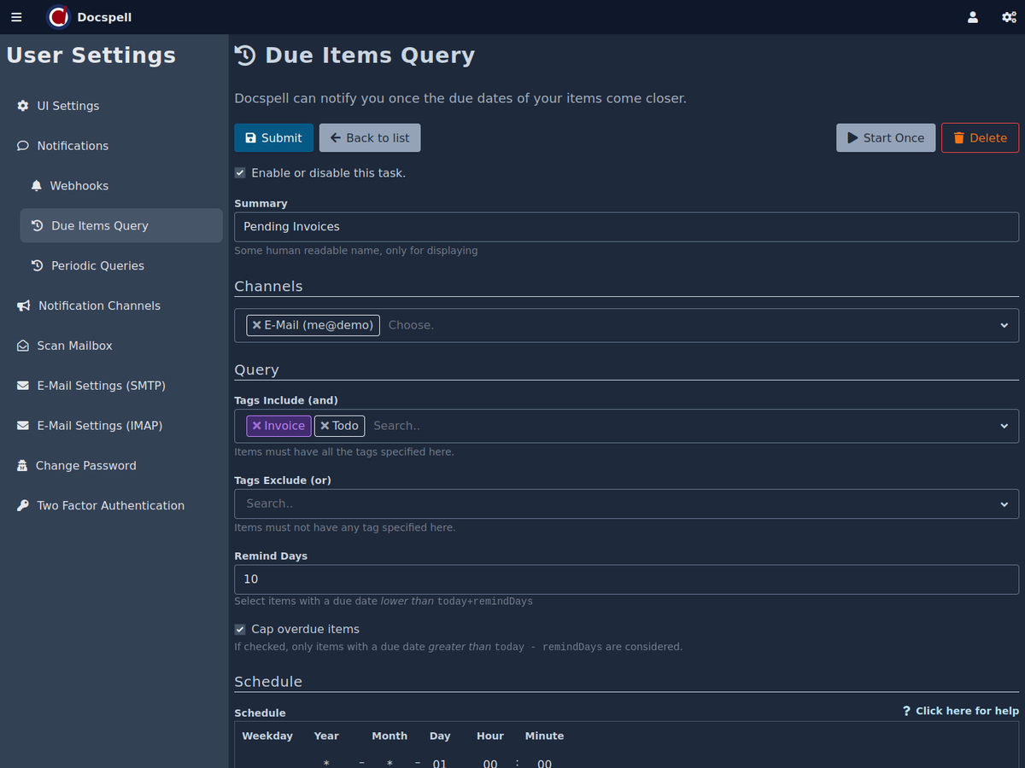Click the Remind Days input field

click(x=626, y=579)
